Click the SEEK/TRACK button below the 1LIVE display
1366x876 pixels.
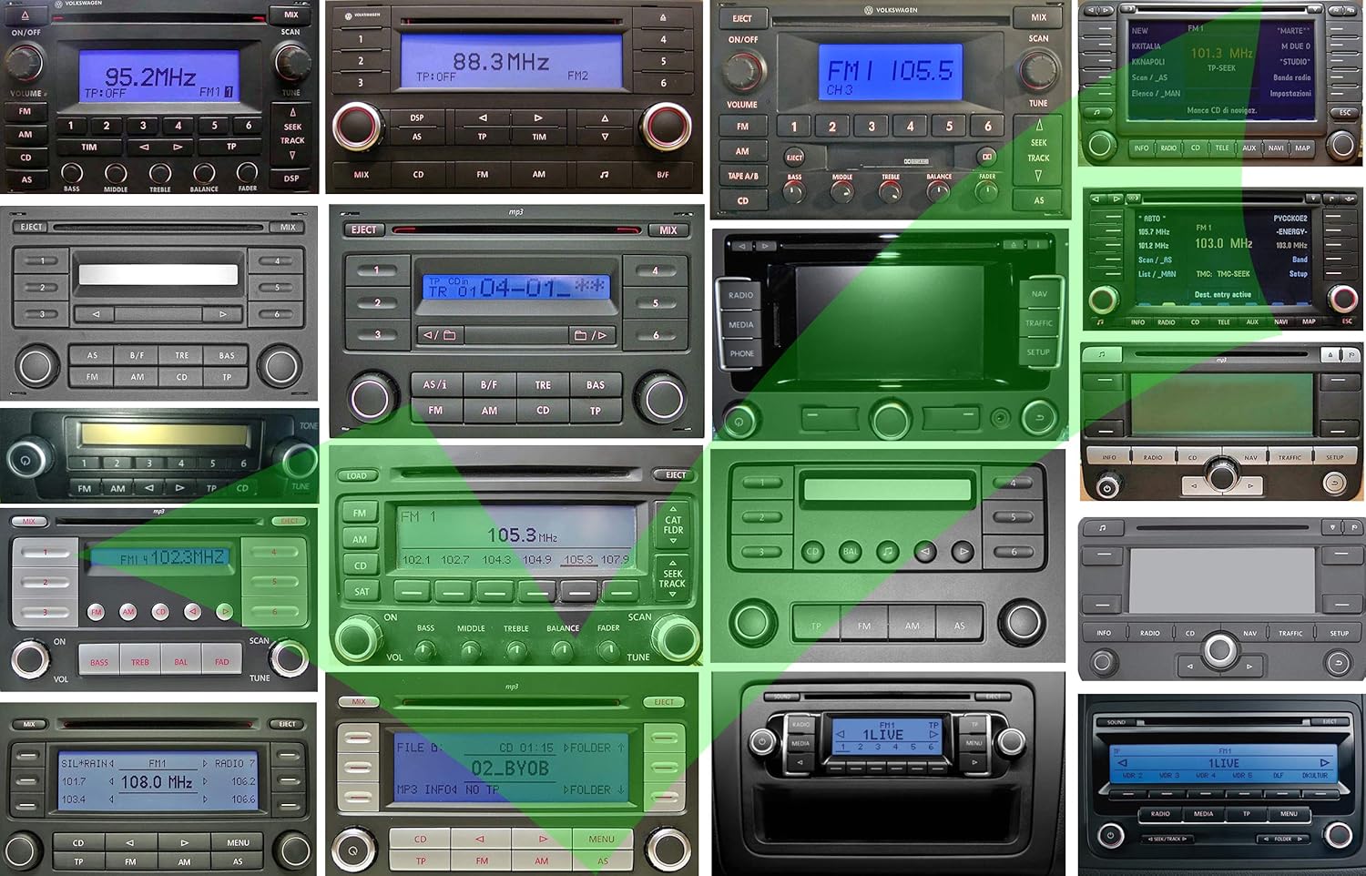click(1167, 839)
